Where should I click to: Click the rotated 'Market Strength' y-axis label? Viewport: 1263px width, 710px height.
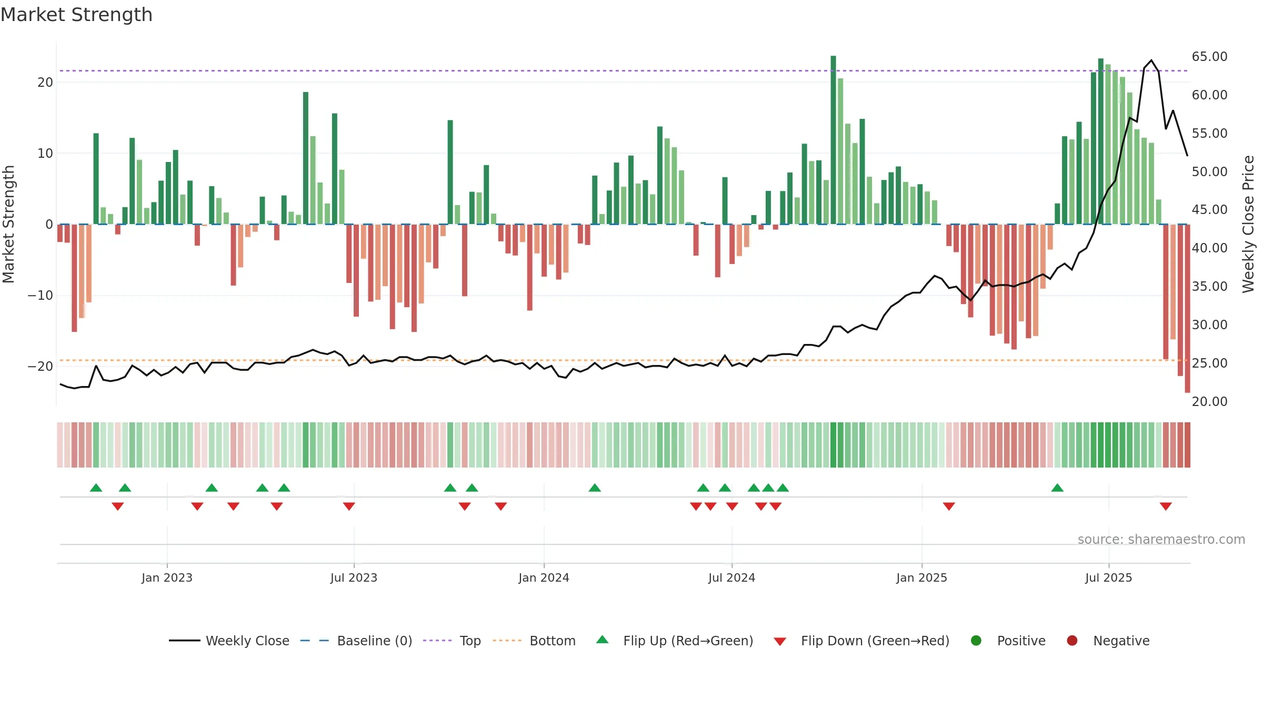[x=9, y=224]
